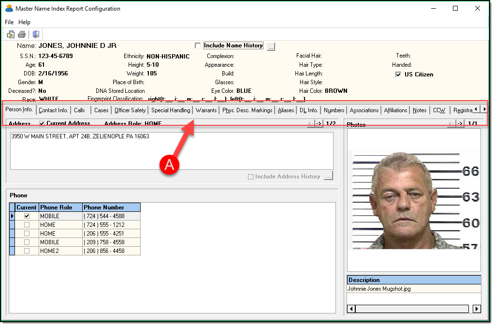The width and height of the screenshot is (494, 326).
Task: Click the print preview toolbar icon
Action: point(11,34)
